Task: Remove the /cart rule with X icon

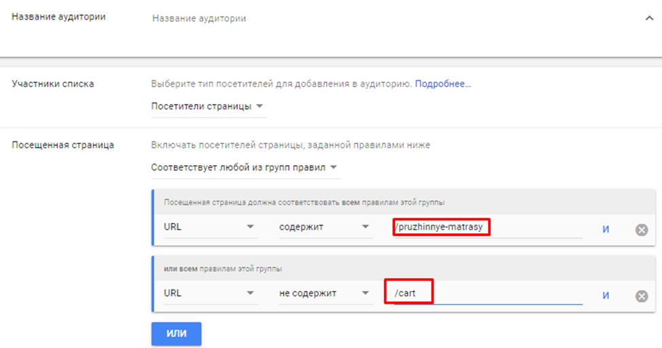Action: coord(641,296)
